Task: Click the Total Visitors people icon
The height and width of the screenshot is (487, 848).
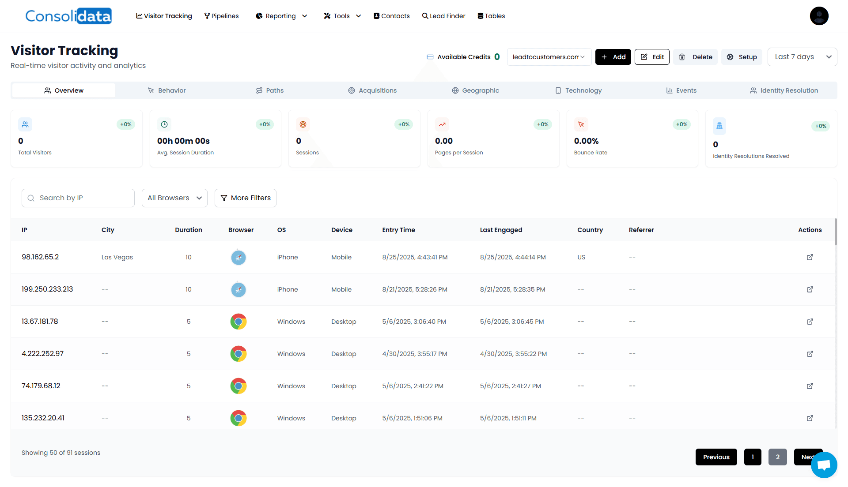Action: click(25, 124)
